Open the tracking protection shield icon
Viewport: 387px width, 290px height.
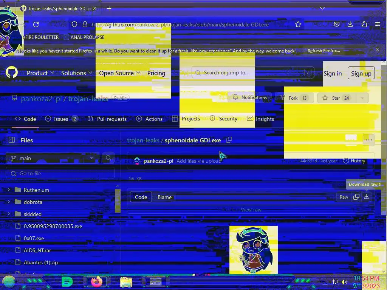tap(74, 25)
